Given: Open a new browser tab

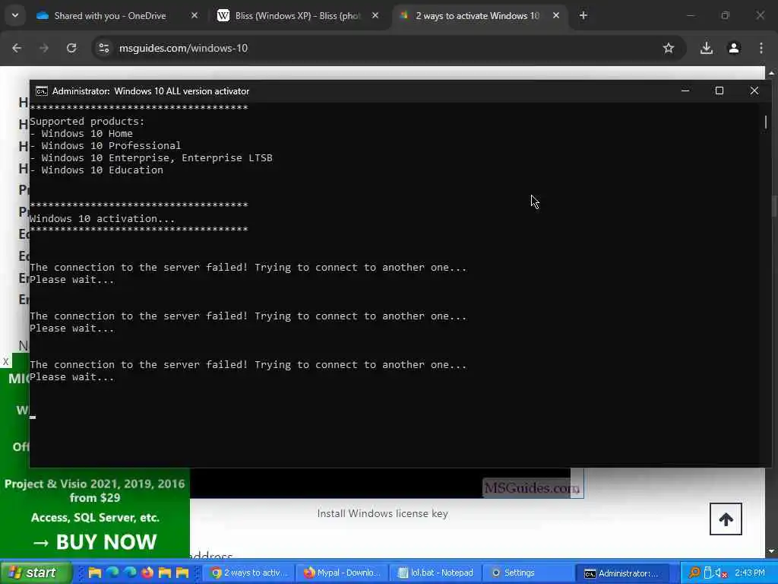Looking at the screenshot, I should click(583, 16).
